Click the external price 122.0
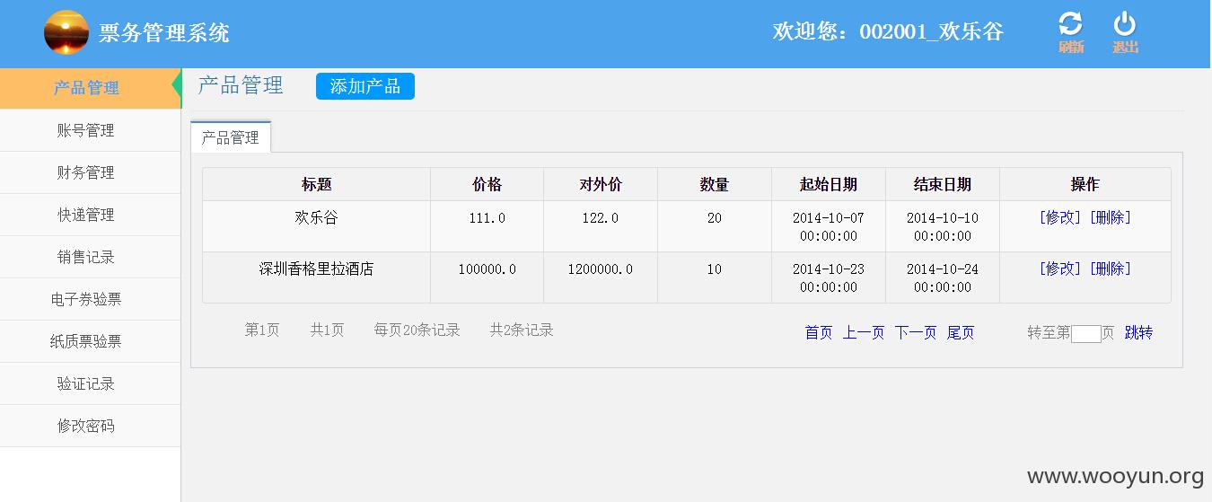The image size is (1212, 502). coord(601,218)
